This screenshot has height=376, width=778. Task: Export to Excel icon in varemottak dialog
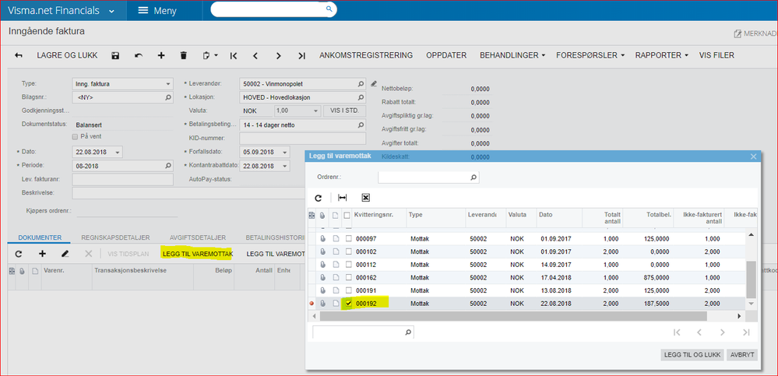tap(366, 198)
